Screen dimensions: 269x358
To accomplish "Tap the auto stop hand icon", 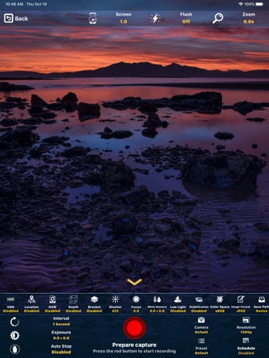I will 15,350.
